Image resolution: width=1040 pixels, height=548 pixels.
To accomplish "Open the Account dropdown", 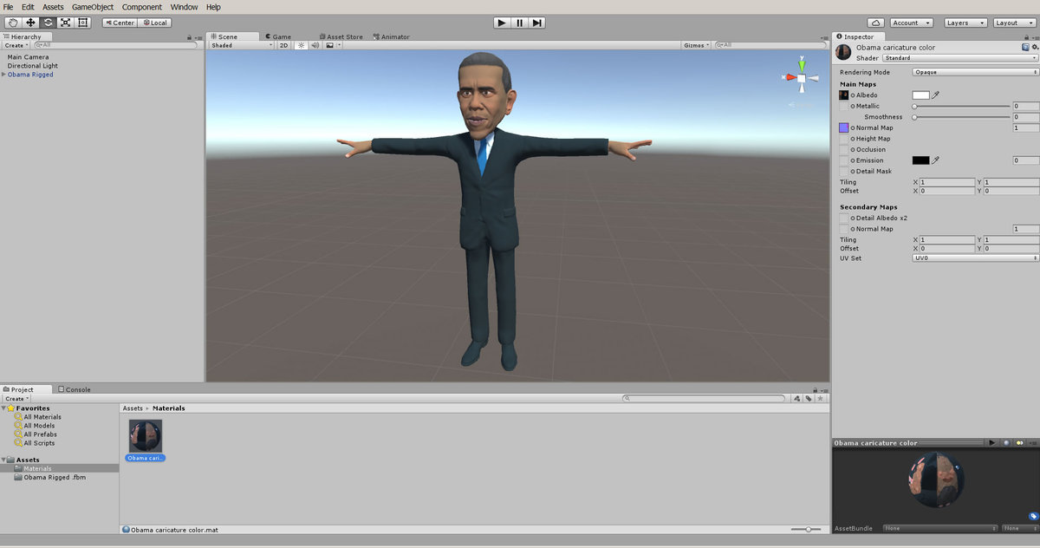I will click(911, 23).
